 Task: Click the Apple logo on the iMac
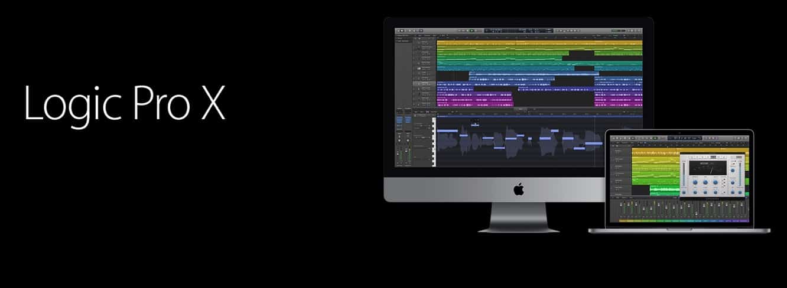point(519,189)
